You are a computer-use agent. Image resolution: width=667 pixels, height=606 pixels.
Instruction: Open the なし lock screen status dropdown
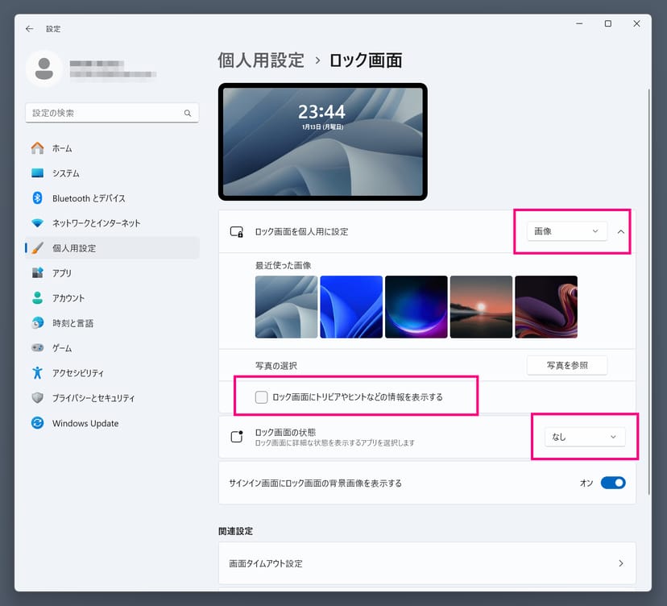(x=584, y=437)
